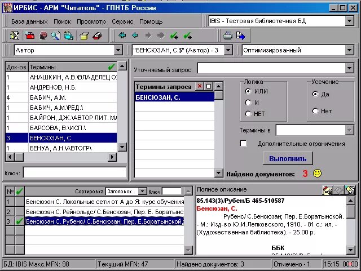Click the checkmark with left arrow icon

(x=174, y=35)
